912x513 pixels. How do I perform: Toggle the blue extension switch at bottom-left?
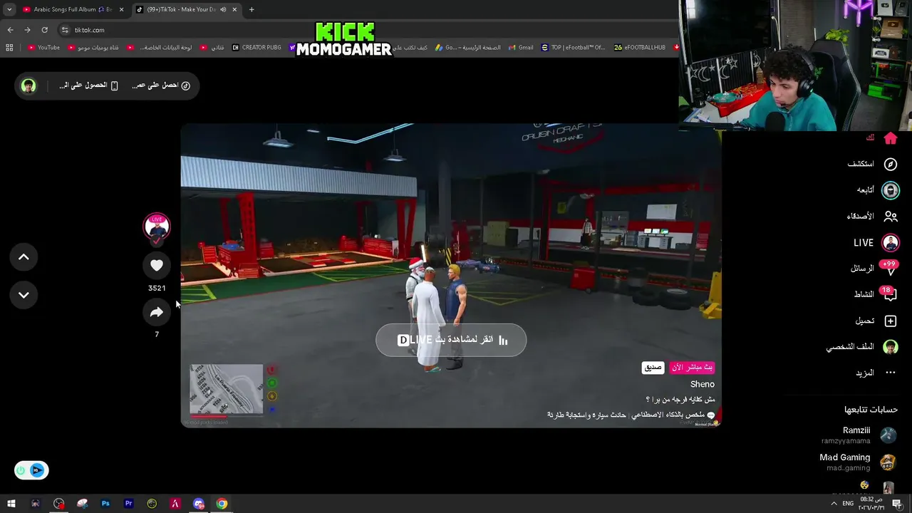point(31,470)
